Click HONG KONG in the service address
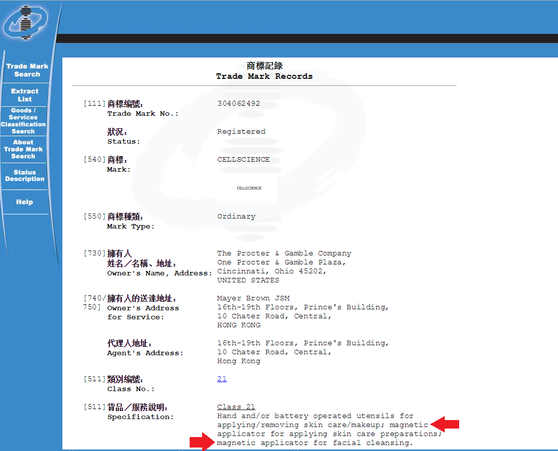558x451 pixels. tap(239, 325)
